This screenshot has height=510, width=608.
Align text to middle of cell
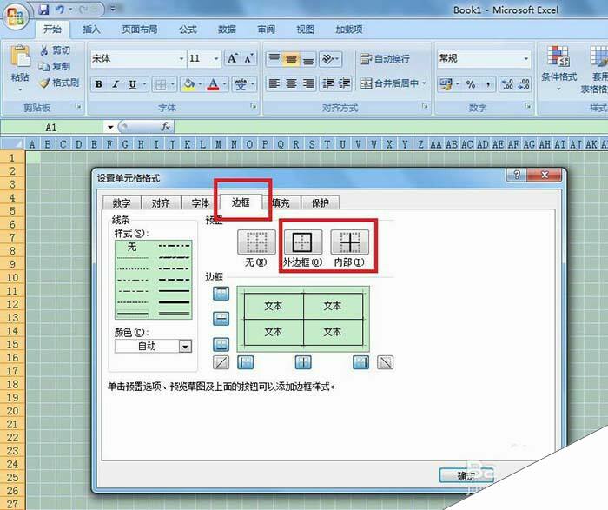[x=291, y=59]
